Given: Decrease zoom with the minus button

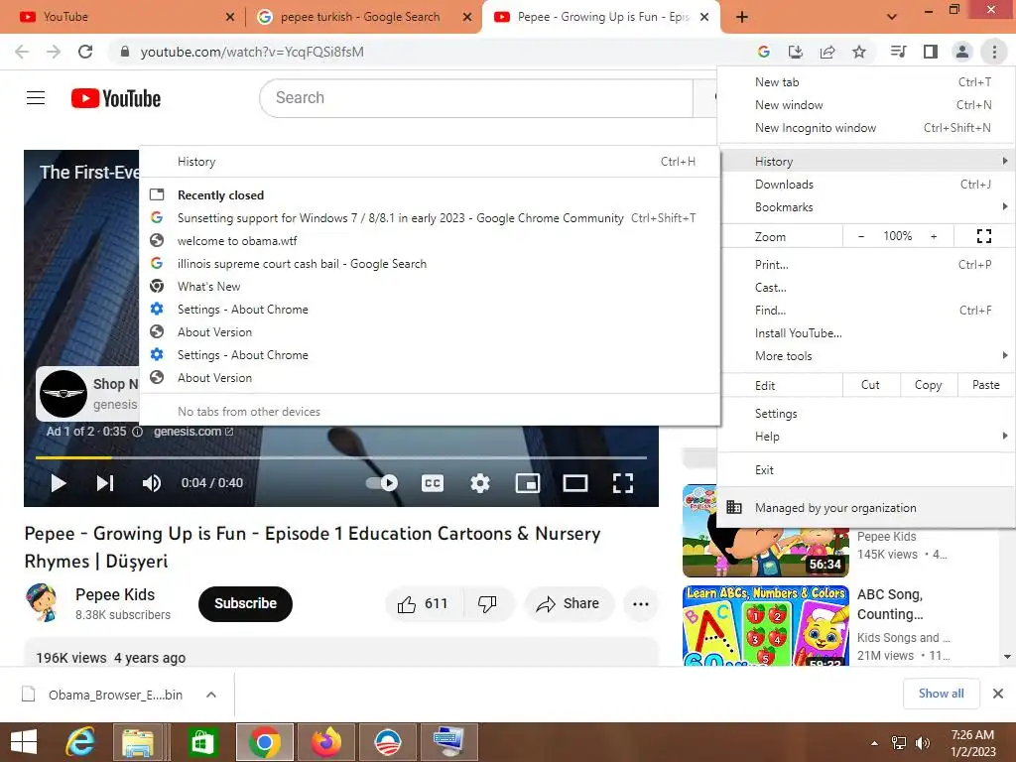Looking at the screenshot, I should click(x=860, y=236).
